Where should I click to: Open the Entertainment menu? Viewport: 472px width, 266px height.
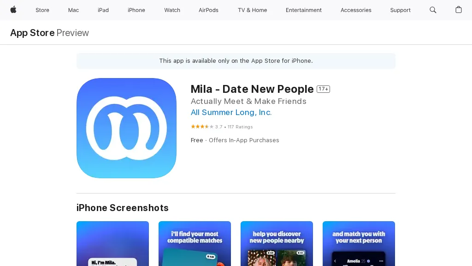pyautogui.click(x=304, y=10)
